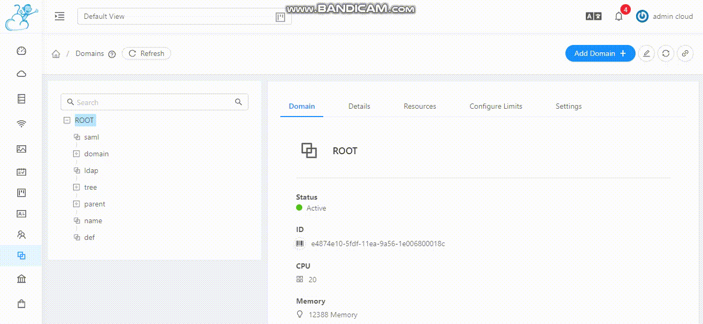The width and height of the screenshot is (703, 324).
Task: Click the barcode icon beside ID
Action: point(300,244)
